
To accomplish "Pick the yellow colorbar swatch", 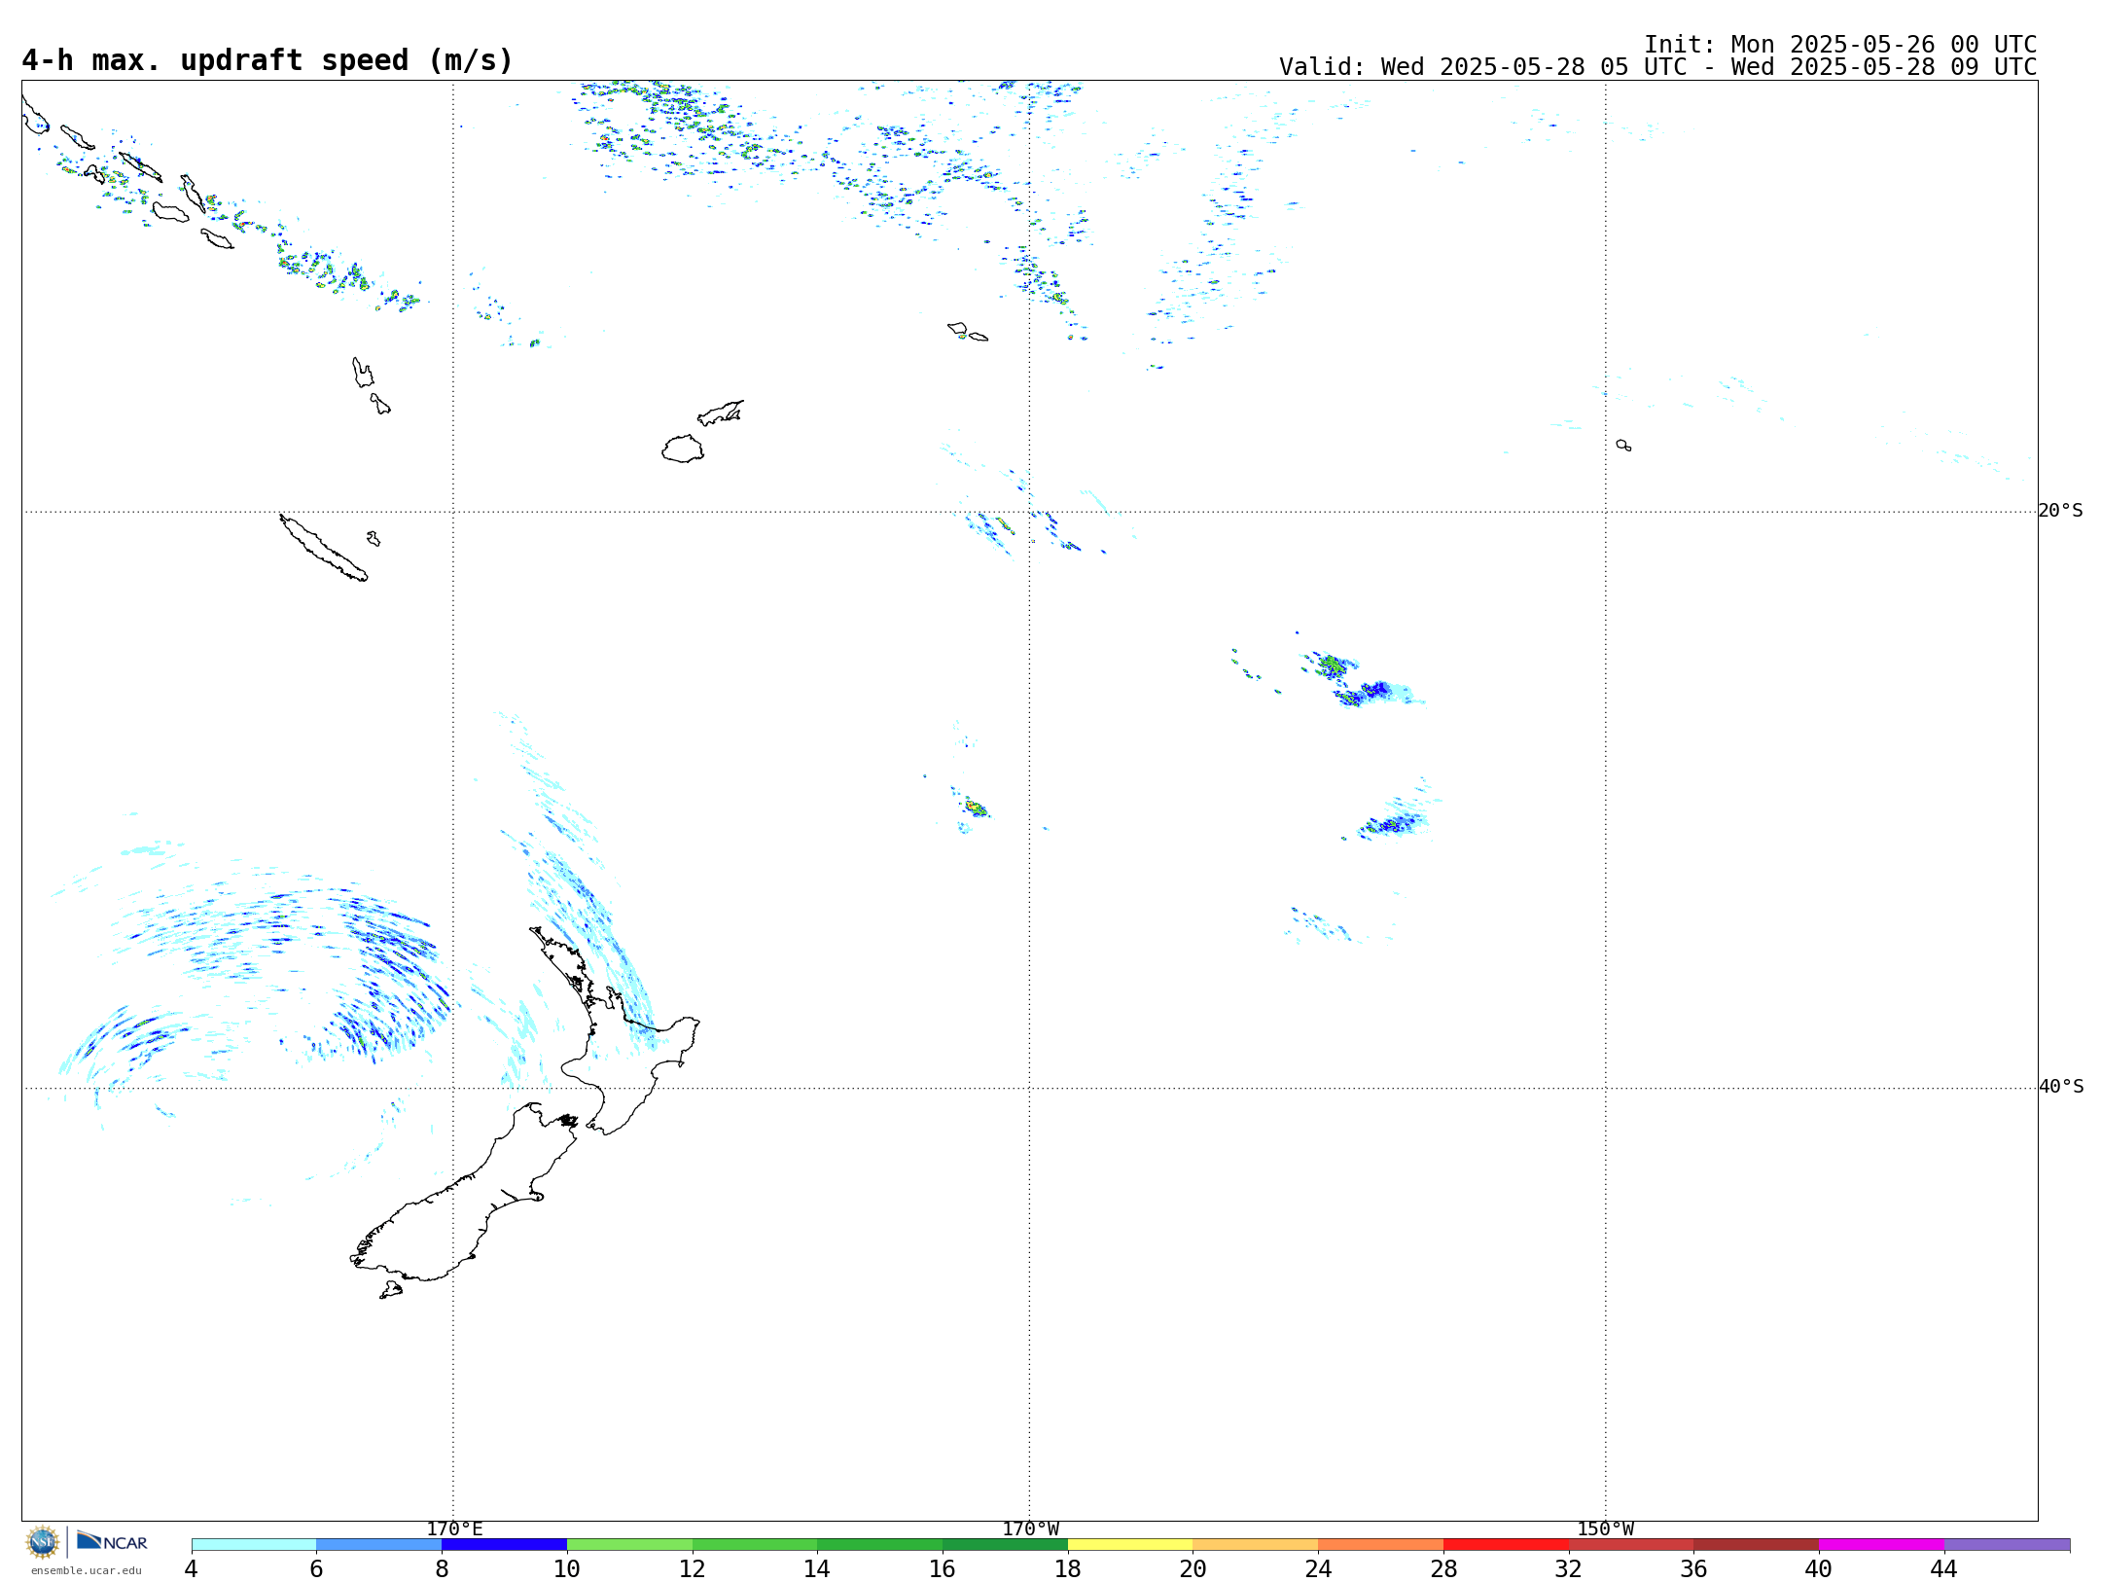I will click(1130, 1545).
